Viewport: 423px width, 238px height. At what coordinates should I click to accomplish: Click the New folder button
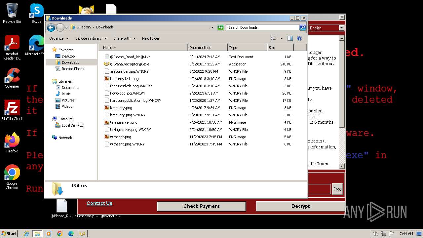coord(151,38)
